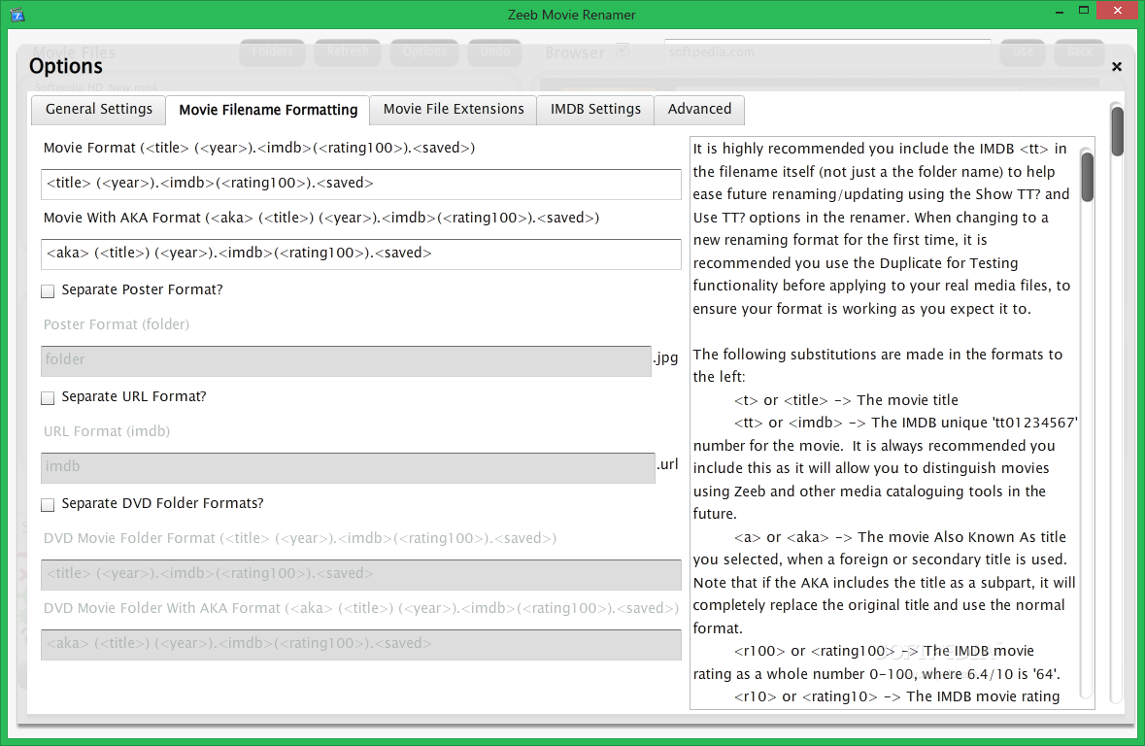Maximize the Zeeb Movie Renamer window
This screenshot has width=1145, height=746.
(x=1084, y=11)
